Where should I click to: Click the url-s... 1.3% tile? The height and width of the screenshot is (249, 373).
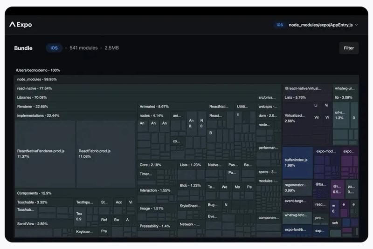point(341,115)
